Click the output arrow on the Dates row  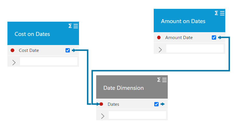[163, 104]
